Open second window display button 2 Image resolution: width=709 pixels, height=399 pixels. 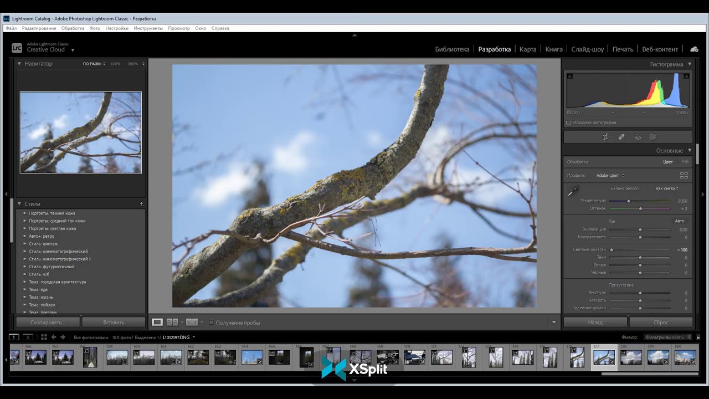coord(28,337)
